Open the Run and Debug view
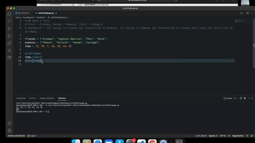 point(10,36)
